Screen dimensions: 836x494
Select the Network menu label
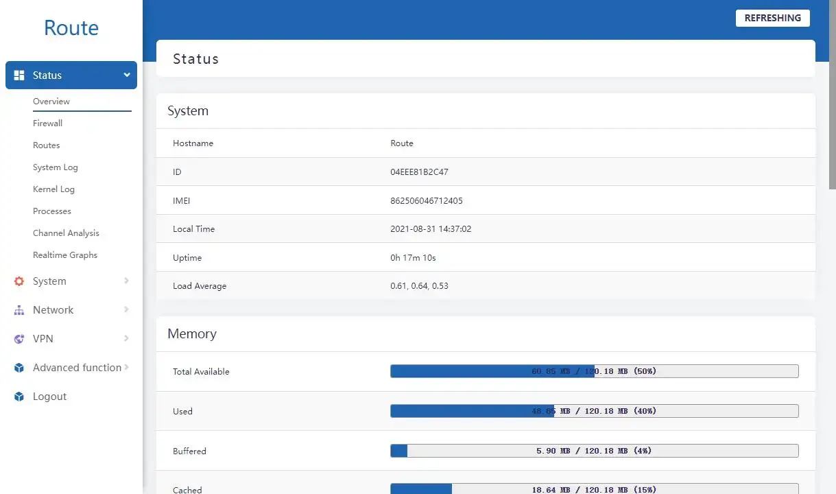[x=53, y=310]
